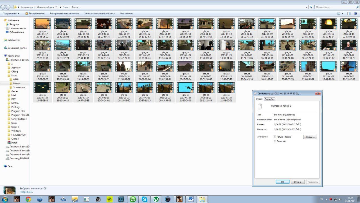Select video gta_sa 2013-01-20 16-57-59-21
The height and width of the screenshot is (203, 360).
coord(349,50)
